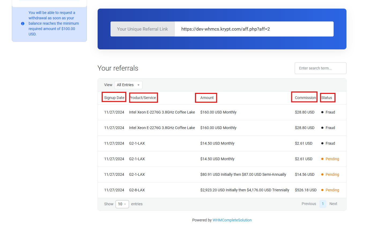Image resolution: width=391 pixels, height=234 pixels.
Task: Go to the Previous page
Action: point(309,204)
